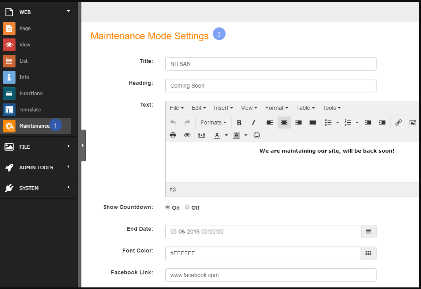Preview content with the eye icon
Viewport: 421px width, 289px height.
(187, 135)
